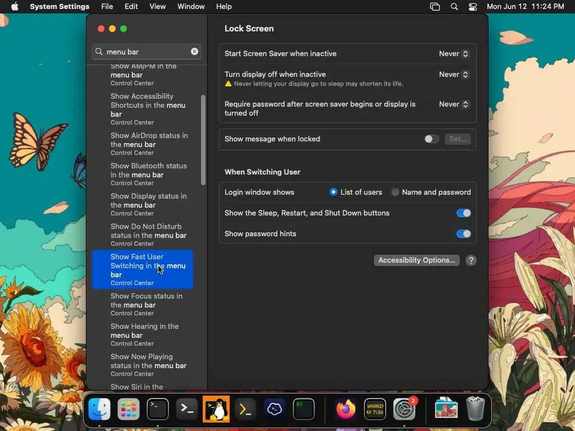The width and height of the screenshot is (575, 431).
Task: Select Show Accessibility Shortcuts in menu bar result
Action: click(143, 109)
